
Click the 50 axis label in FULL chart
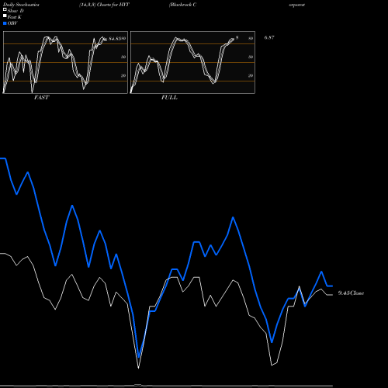click(x=251, y=57)
